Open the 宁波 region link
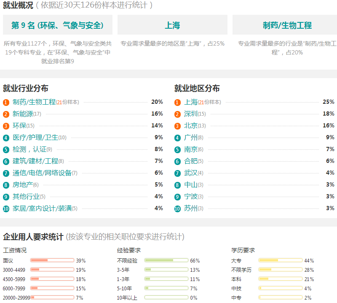Screen dimensions: 337x303 click(x=191, y=197)
